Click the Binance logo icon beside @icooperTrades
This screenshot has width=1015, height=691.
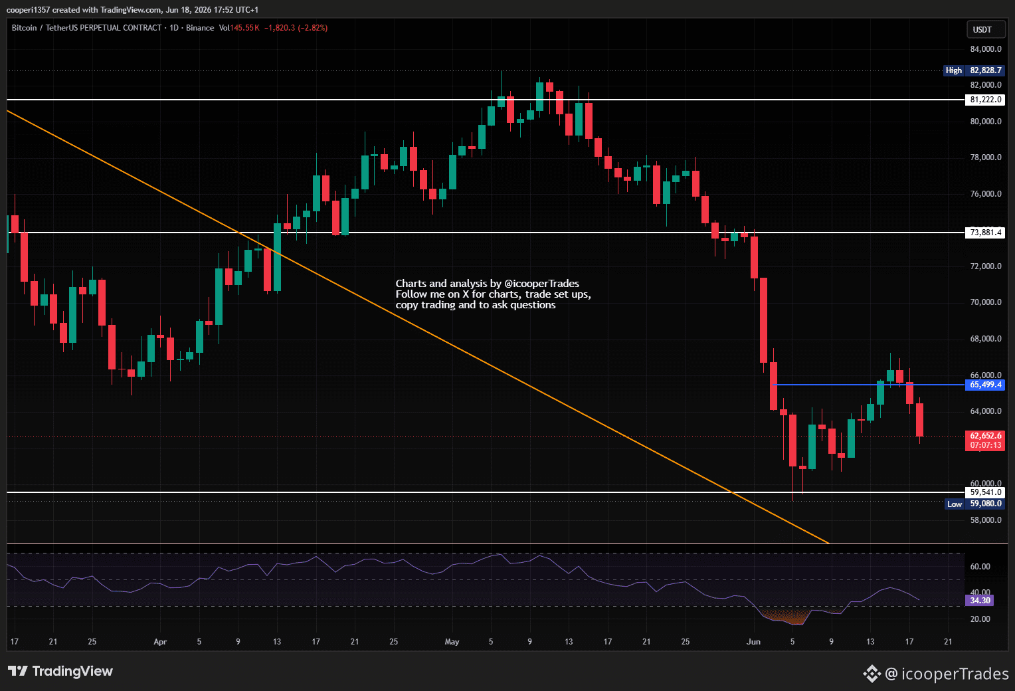click(872, 674)
